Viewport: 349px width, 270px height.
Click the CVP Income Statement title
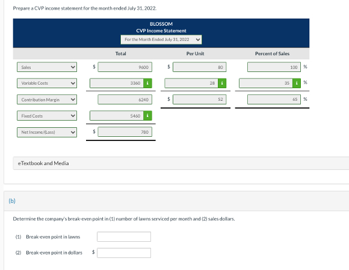[161, 31]
